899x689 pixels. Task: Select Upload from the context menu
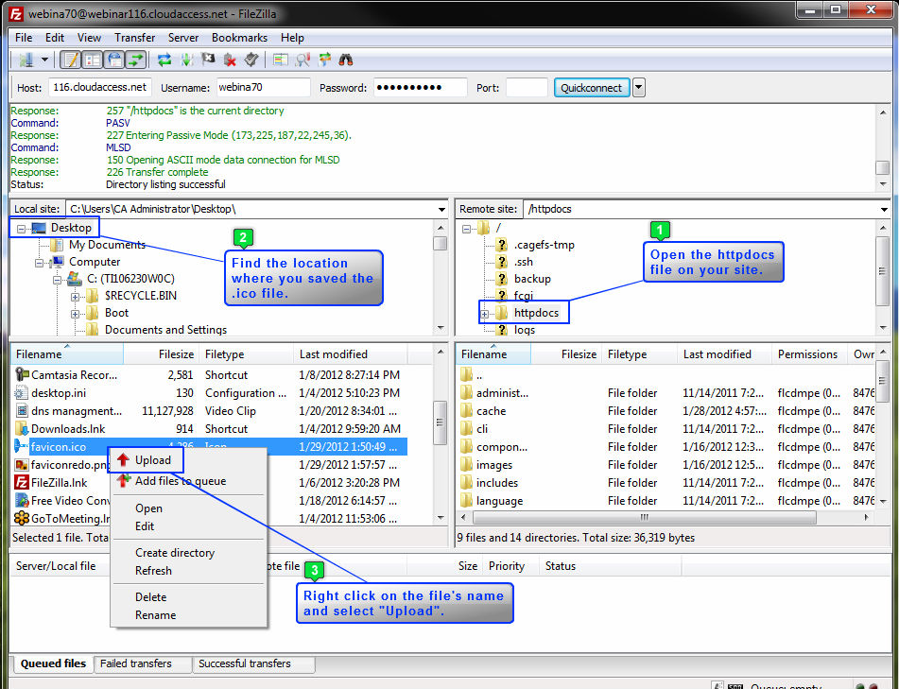click(152, 460)
